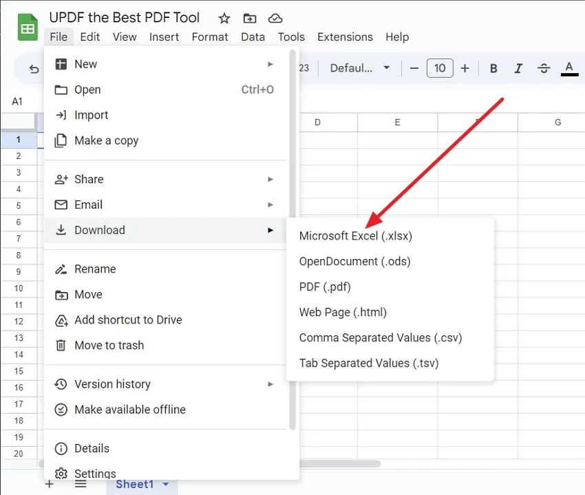This screenshot has width=585, height=495.
Task: Download as Comma Separated Values (.csv)
Action: tap(390, 337)
